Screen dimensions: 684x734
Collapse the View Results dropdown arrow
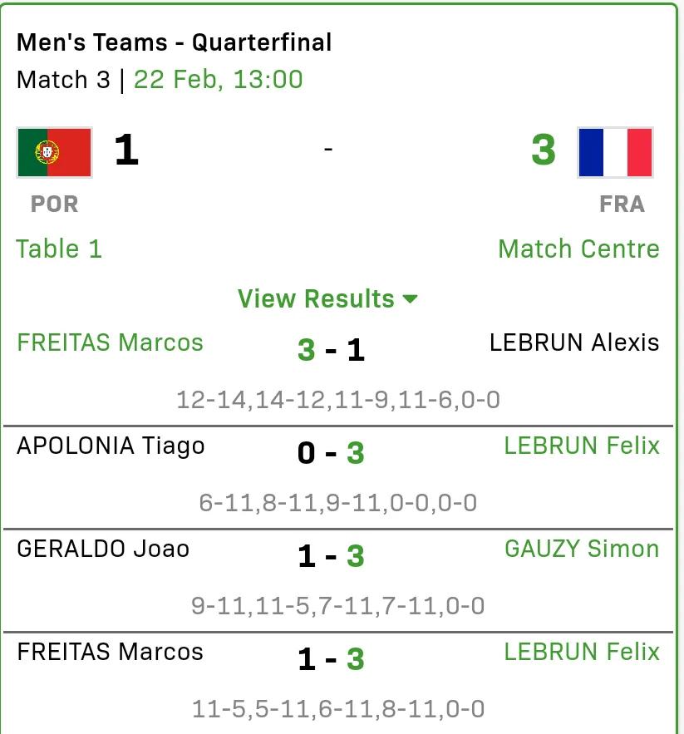[x=410, y=299]
